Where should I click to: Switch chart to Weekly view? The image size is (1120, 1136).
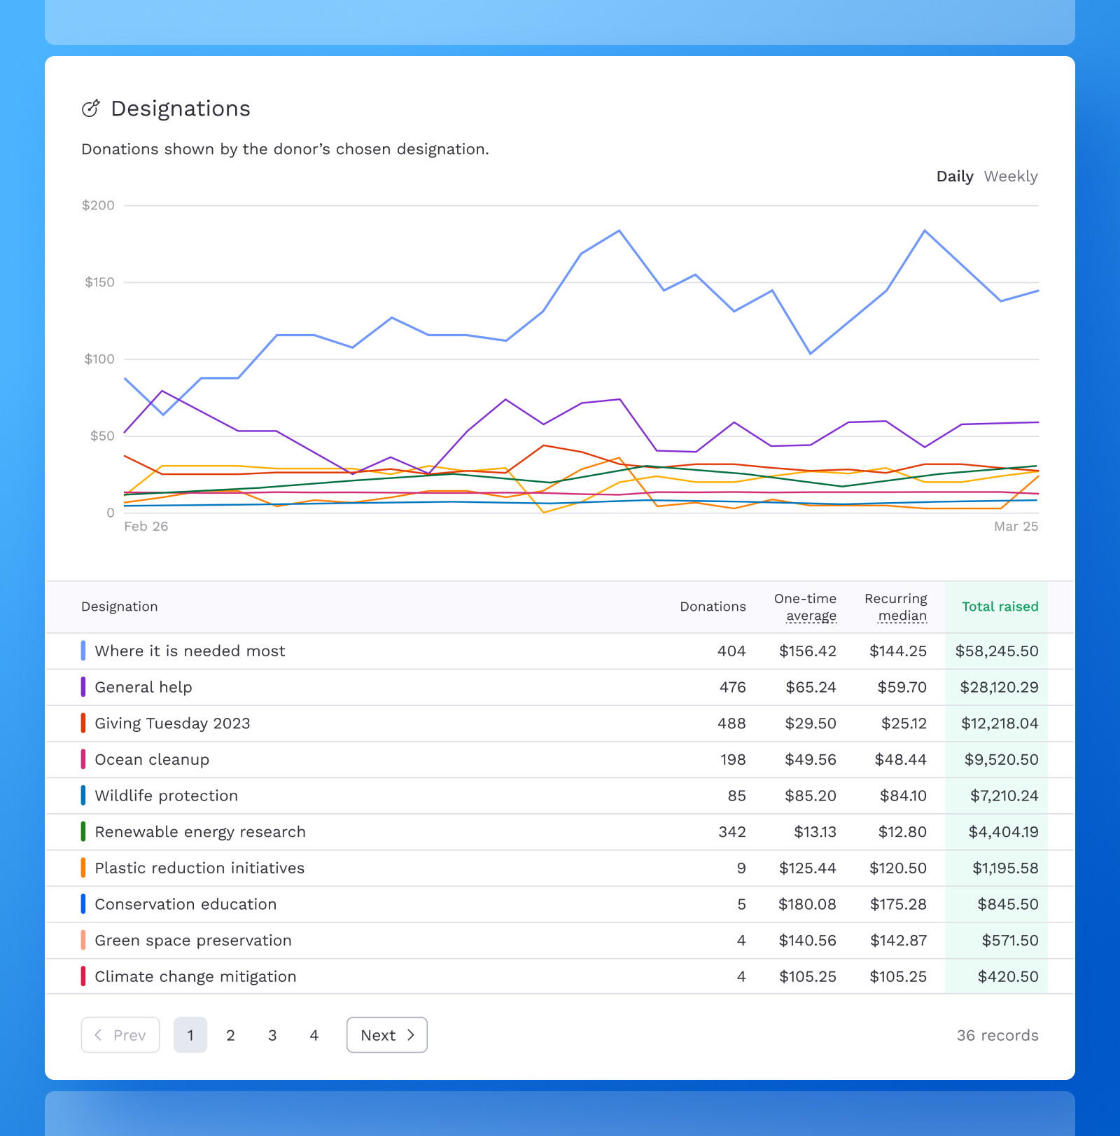point(1010,176)
